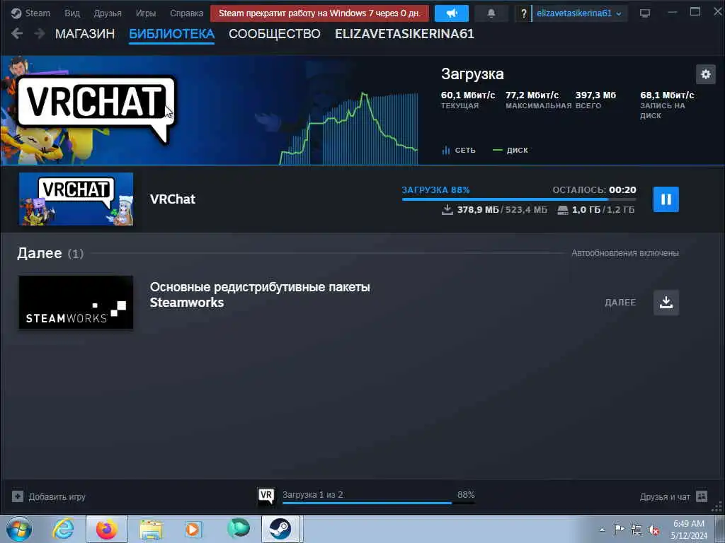Click Добавить игру link
This screenshot has width=725, height=543.
pyautogui.click(x=57, y=497)
